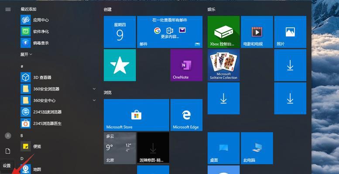Click the 创建 tile group title
The image size is (339, 174).
pos(107,9)
